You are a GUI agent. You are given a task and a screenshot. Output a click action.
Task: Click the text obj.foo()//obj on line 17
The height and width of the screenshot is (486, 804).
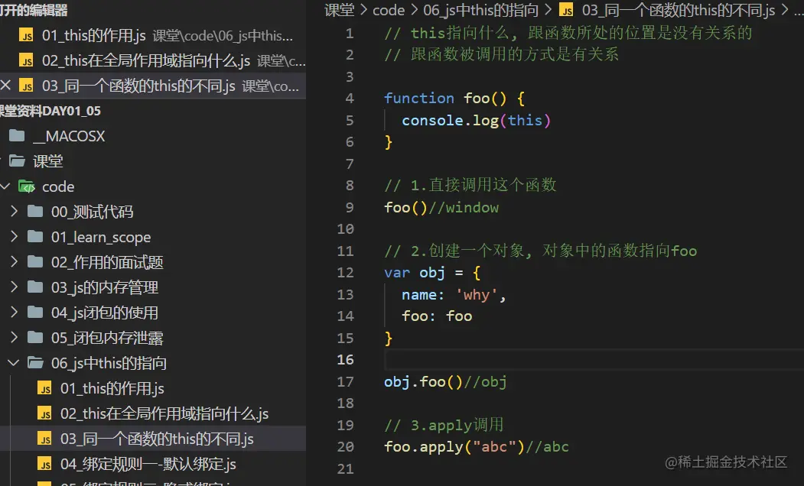[445, 381]
